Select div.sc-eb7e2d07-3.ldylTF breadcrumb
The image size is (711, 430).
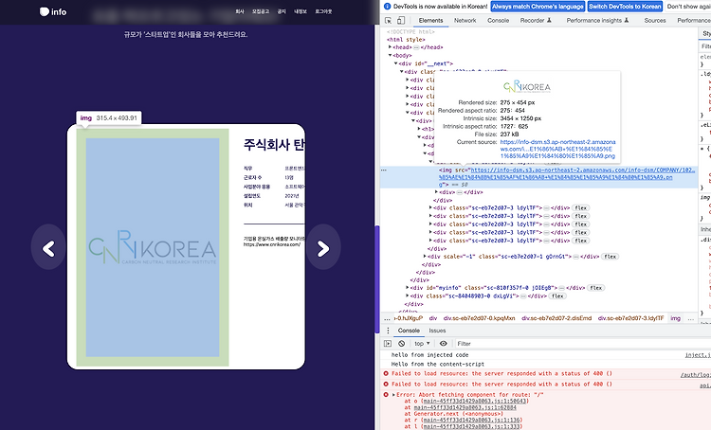pos(630,318)
